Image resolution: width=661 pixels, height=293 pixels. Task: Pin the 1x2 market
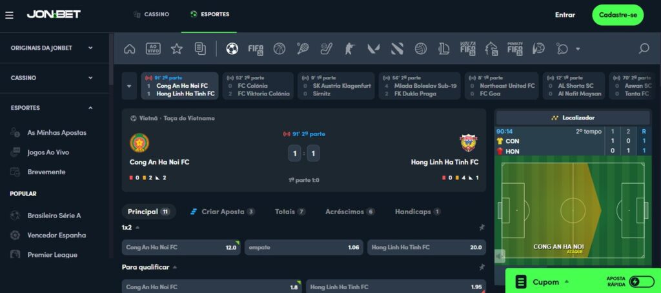click(482, 227)
